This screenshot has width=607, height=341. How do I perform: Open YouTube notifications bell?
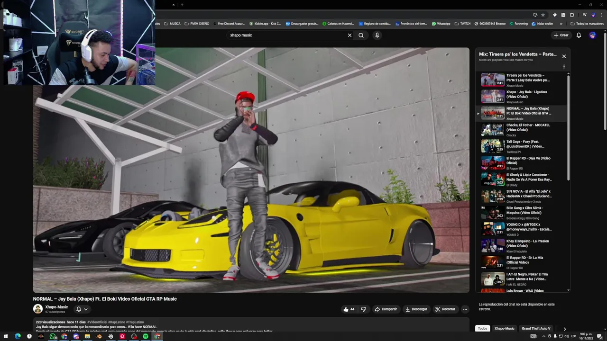point(579,35)
